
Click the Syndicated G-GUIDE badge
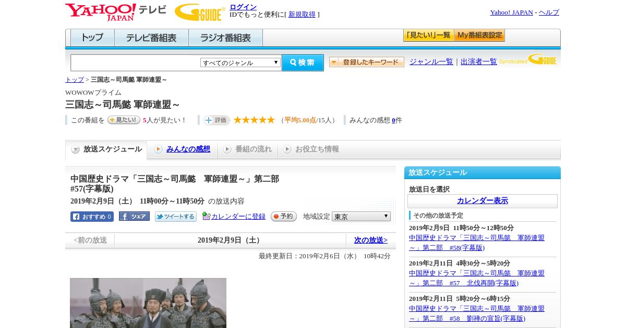(527, 60)
